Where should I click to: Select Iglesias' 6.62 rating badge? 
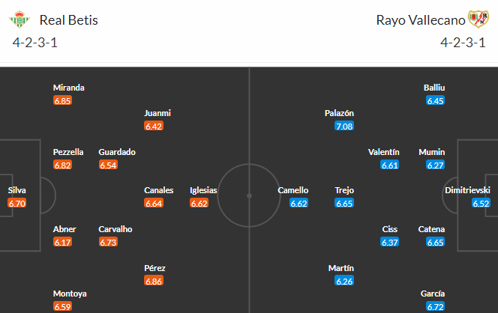tap(199, 203)
